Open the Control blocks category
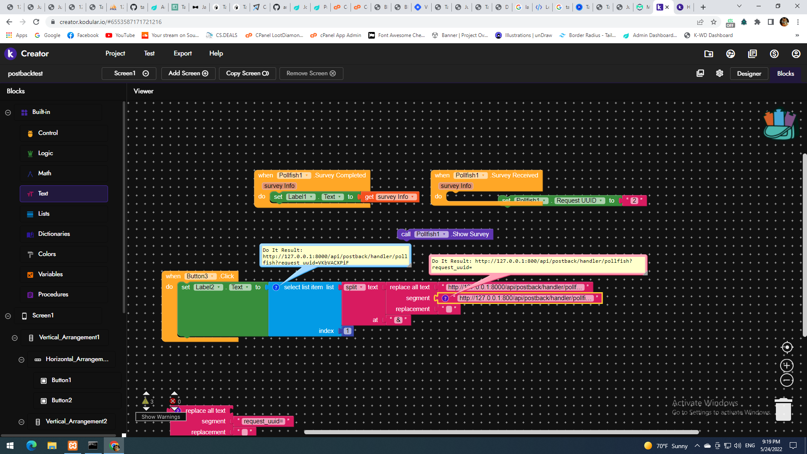This screenshot has height=454, width=807. point(63,133)
